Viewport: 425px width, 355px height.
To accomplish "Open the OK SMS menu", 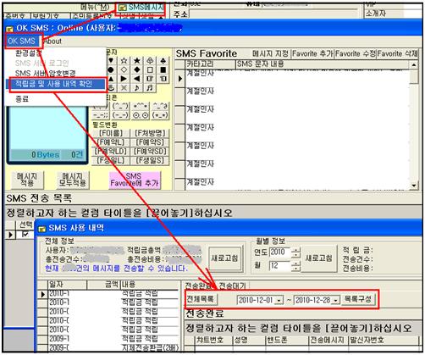I will [21, 42].
